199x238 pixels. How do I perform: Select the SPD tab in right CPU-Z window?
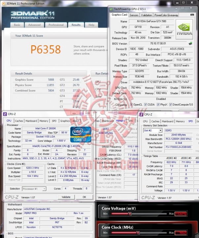(x=190, y=121)
